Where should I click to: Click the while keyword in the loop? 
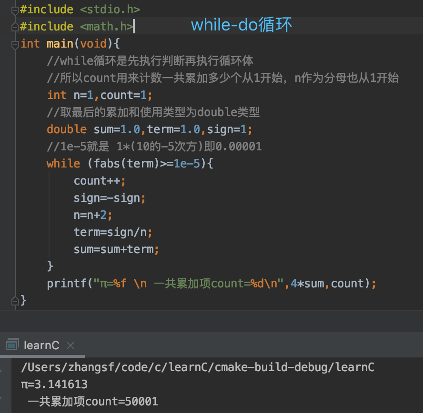tap(63, 163)
